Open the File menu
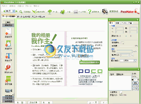 tap(4, 6)
